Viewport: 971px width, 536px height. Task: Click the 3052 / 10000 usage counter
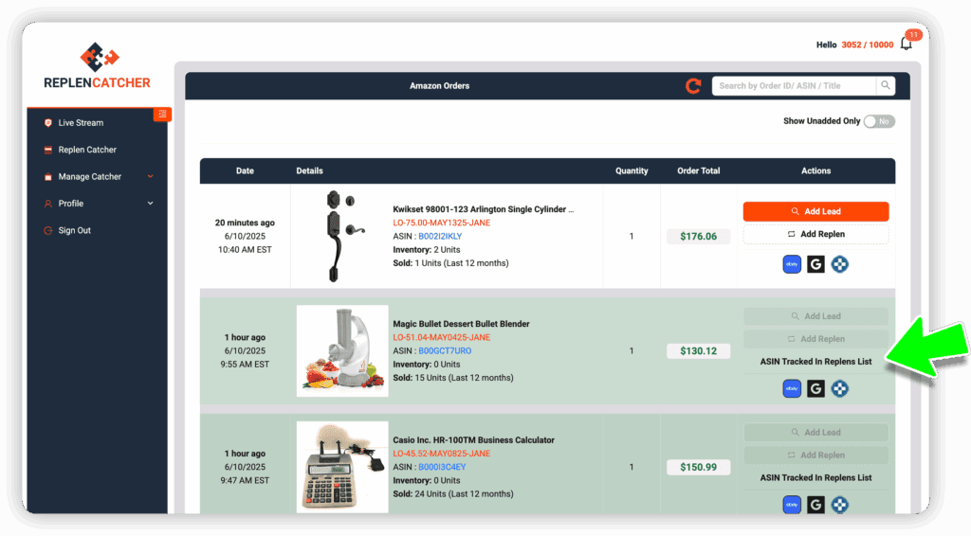867,45
